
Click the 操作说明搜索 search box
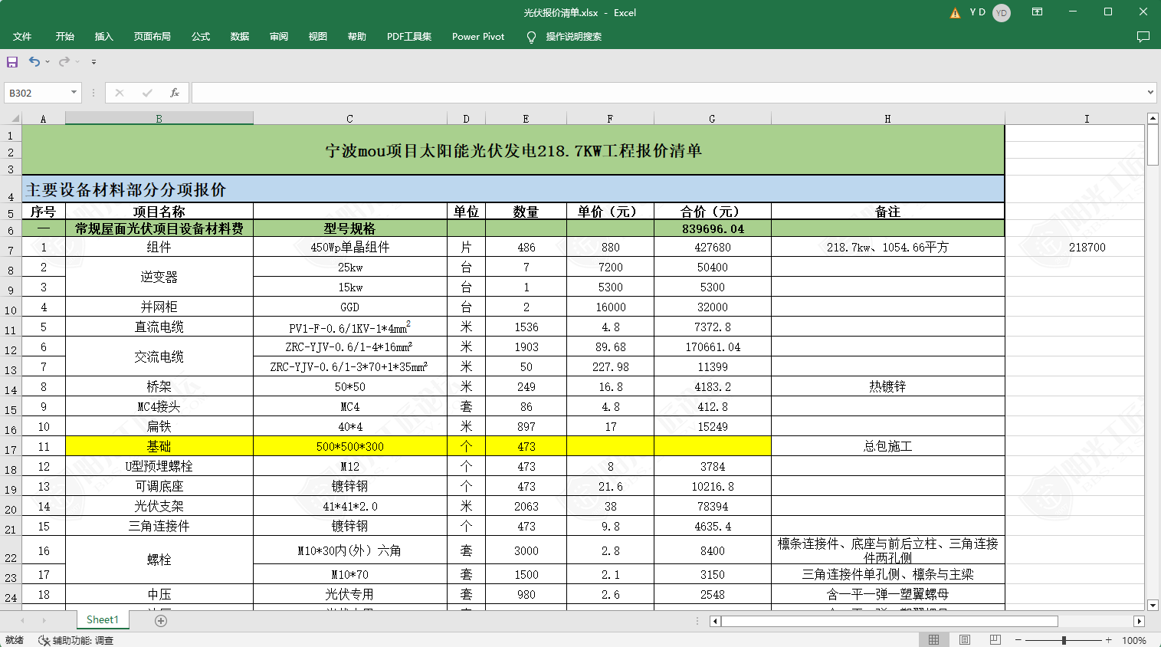coord(573,37)
